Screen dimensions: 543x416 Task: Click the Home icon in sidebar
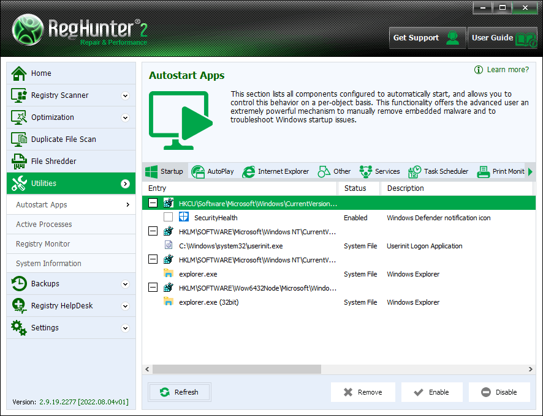point(19,73)
